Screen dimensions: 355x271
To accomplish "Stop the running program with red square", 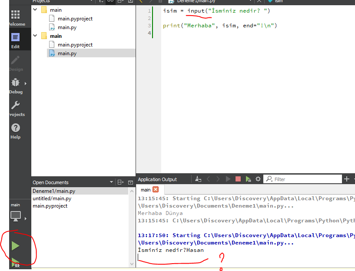I will (238, 179).
